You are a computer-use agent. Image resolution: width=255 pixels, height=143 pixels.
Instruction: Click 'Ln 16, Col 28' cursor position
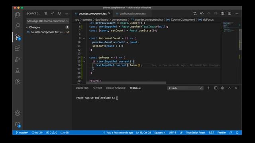(x=143, y=133)
